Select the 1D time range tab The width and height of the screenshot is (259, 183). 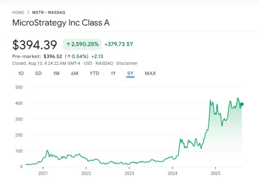coord(21,73)
